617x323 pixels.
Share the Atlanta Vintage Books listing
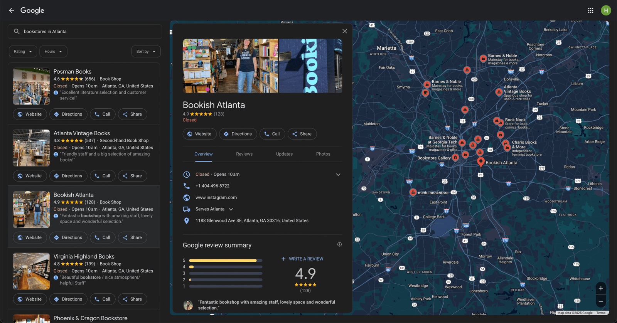(x=132, y=176)
